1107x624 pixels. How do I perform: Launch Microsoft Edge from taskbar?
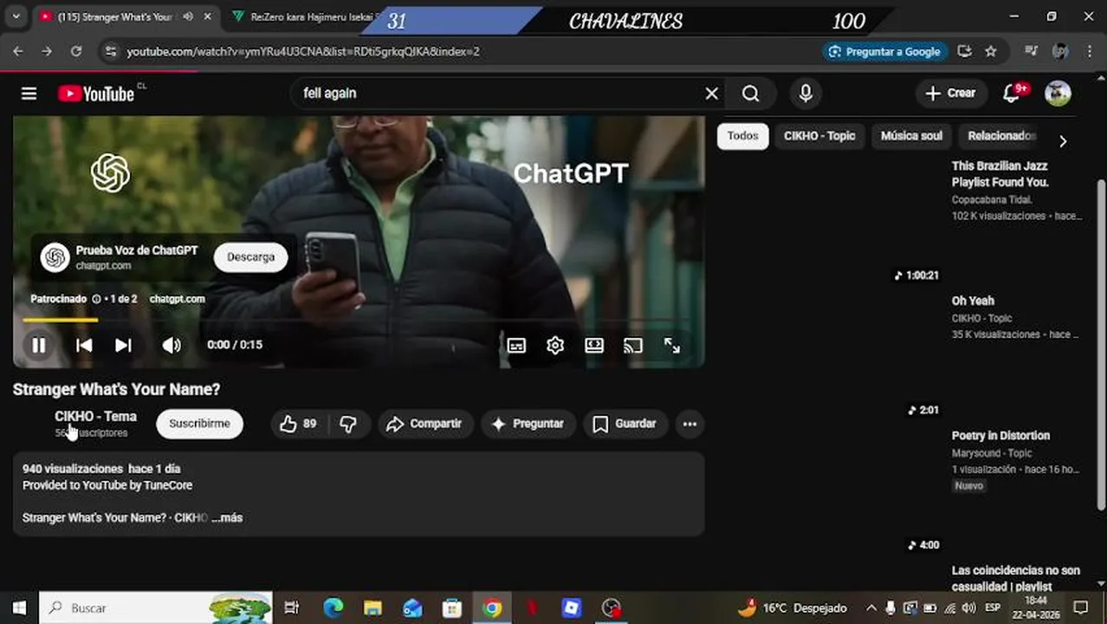click(x=333, y=608)
